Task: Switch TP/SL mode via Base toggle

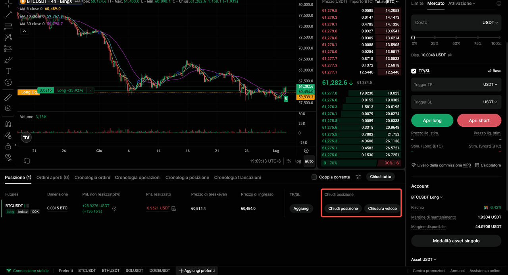Action: pyautogui.click(x=495, y=71)
